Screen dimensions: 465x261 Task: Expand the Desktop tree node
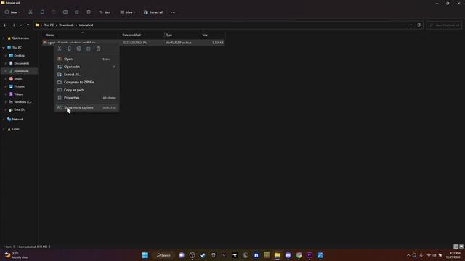point(5,56)
